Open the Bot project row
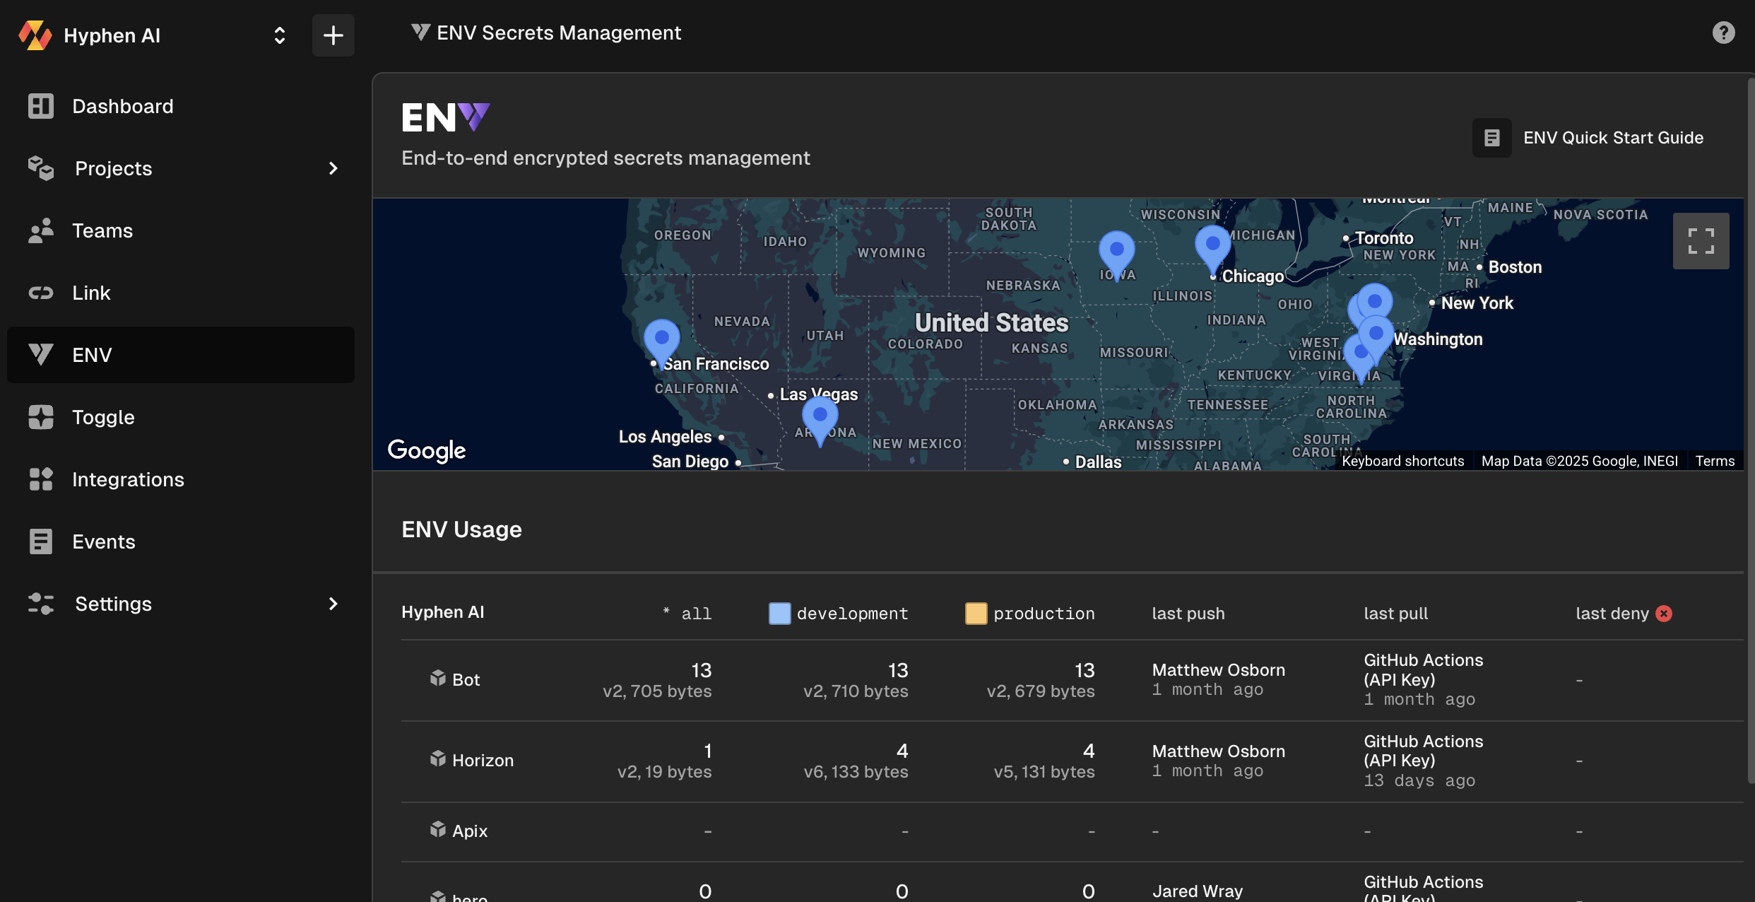Screen dimensions: 1755x902 pyautogui.click(x=1072, y=680)
